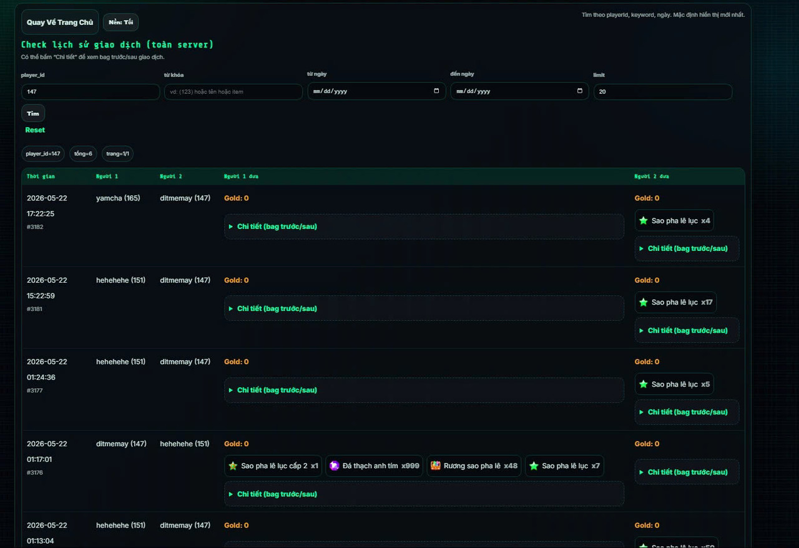Expand Người 1 Chi tiết for transaction #3177
Viewport: 799px width, 548px height.
pos(424,390)
